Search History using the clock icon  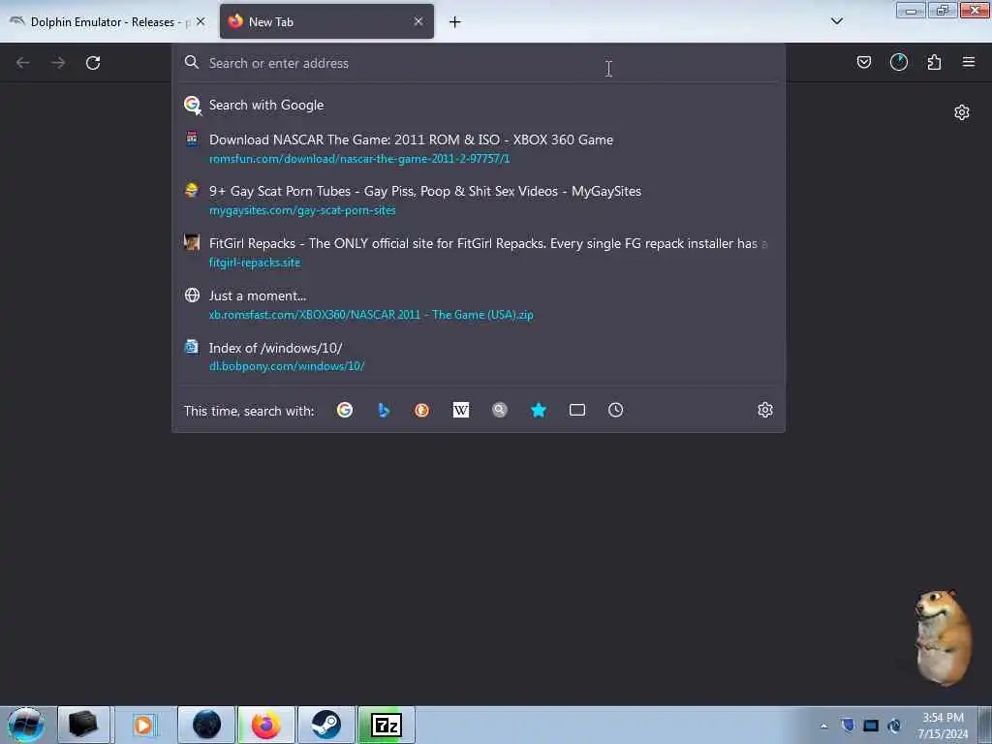[x=615, y=410]
